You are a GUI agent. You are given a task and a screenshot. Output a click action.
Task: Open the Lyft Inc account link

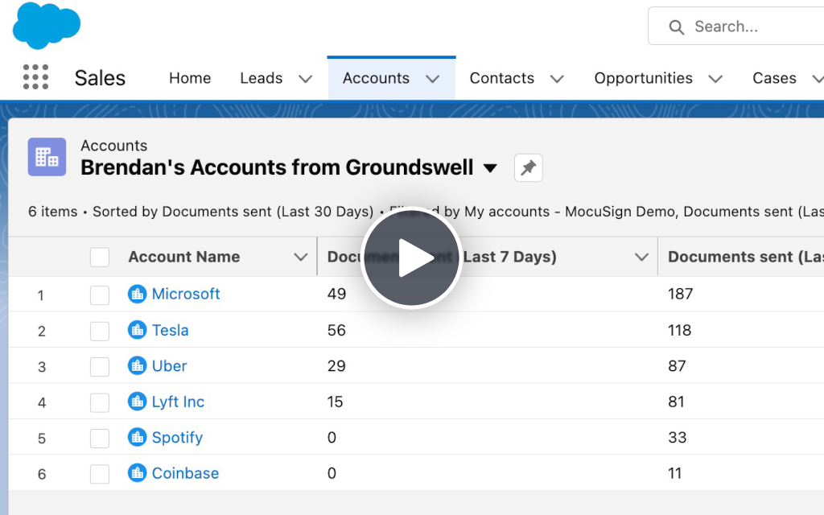click(x=178, y=402)
